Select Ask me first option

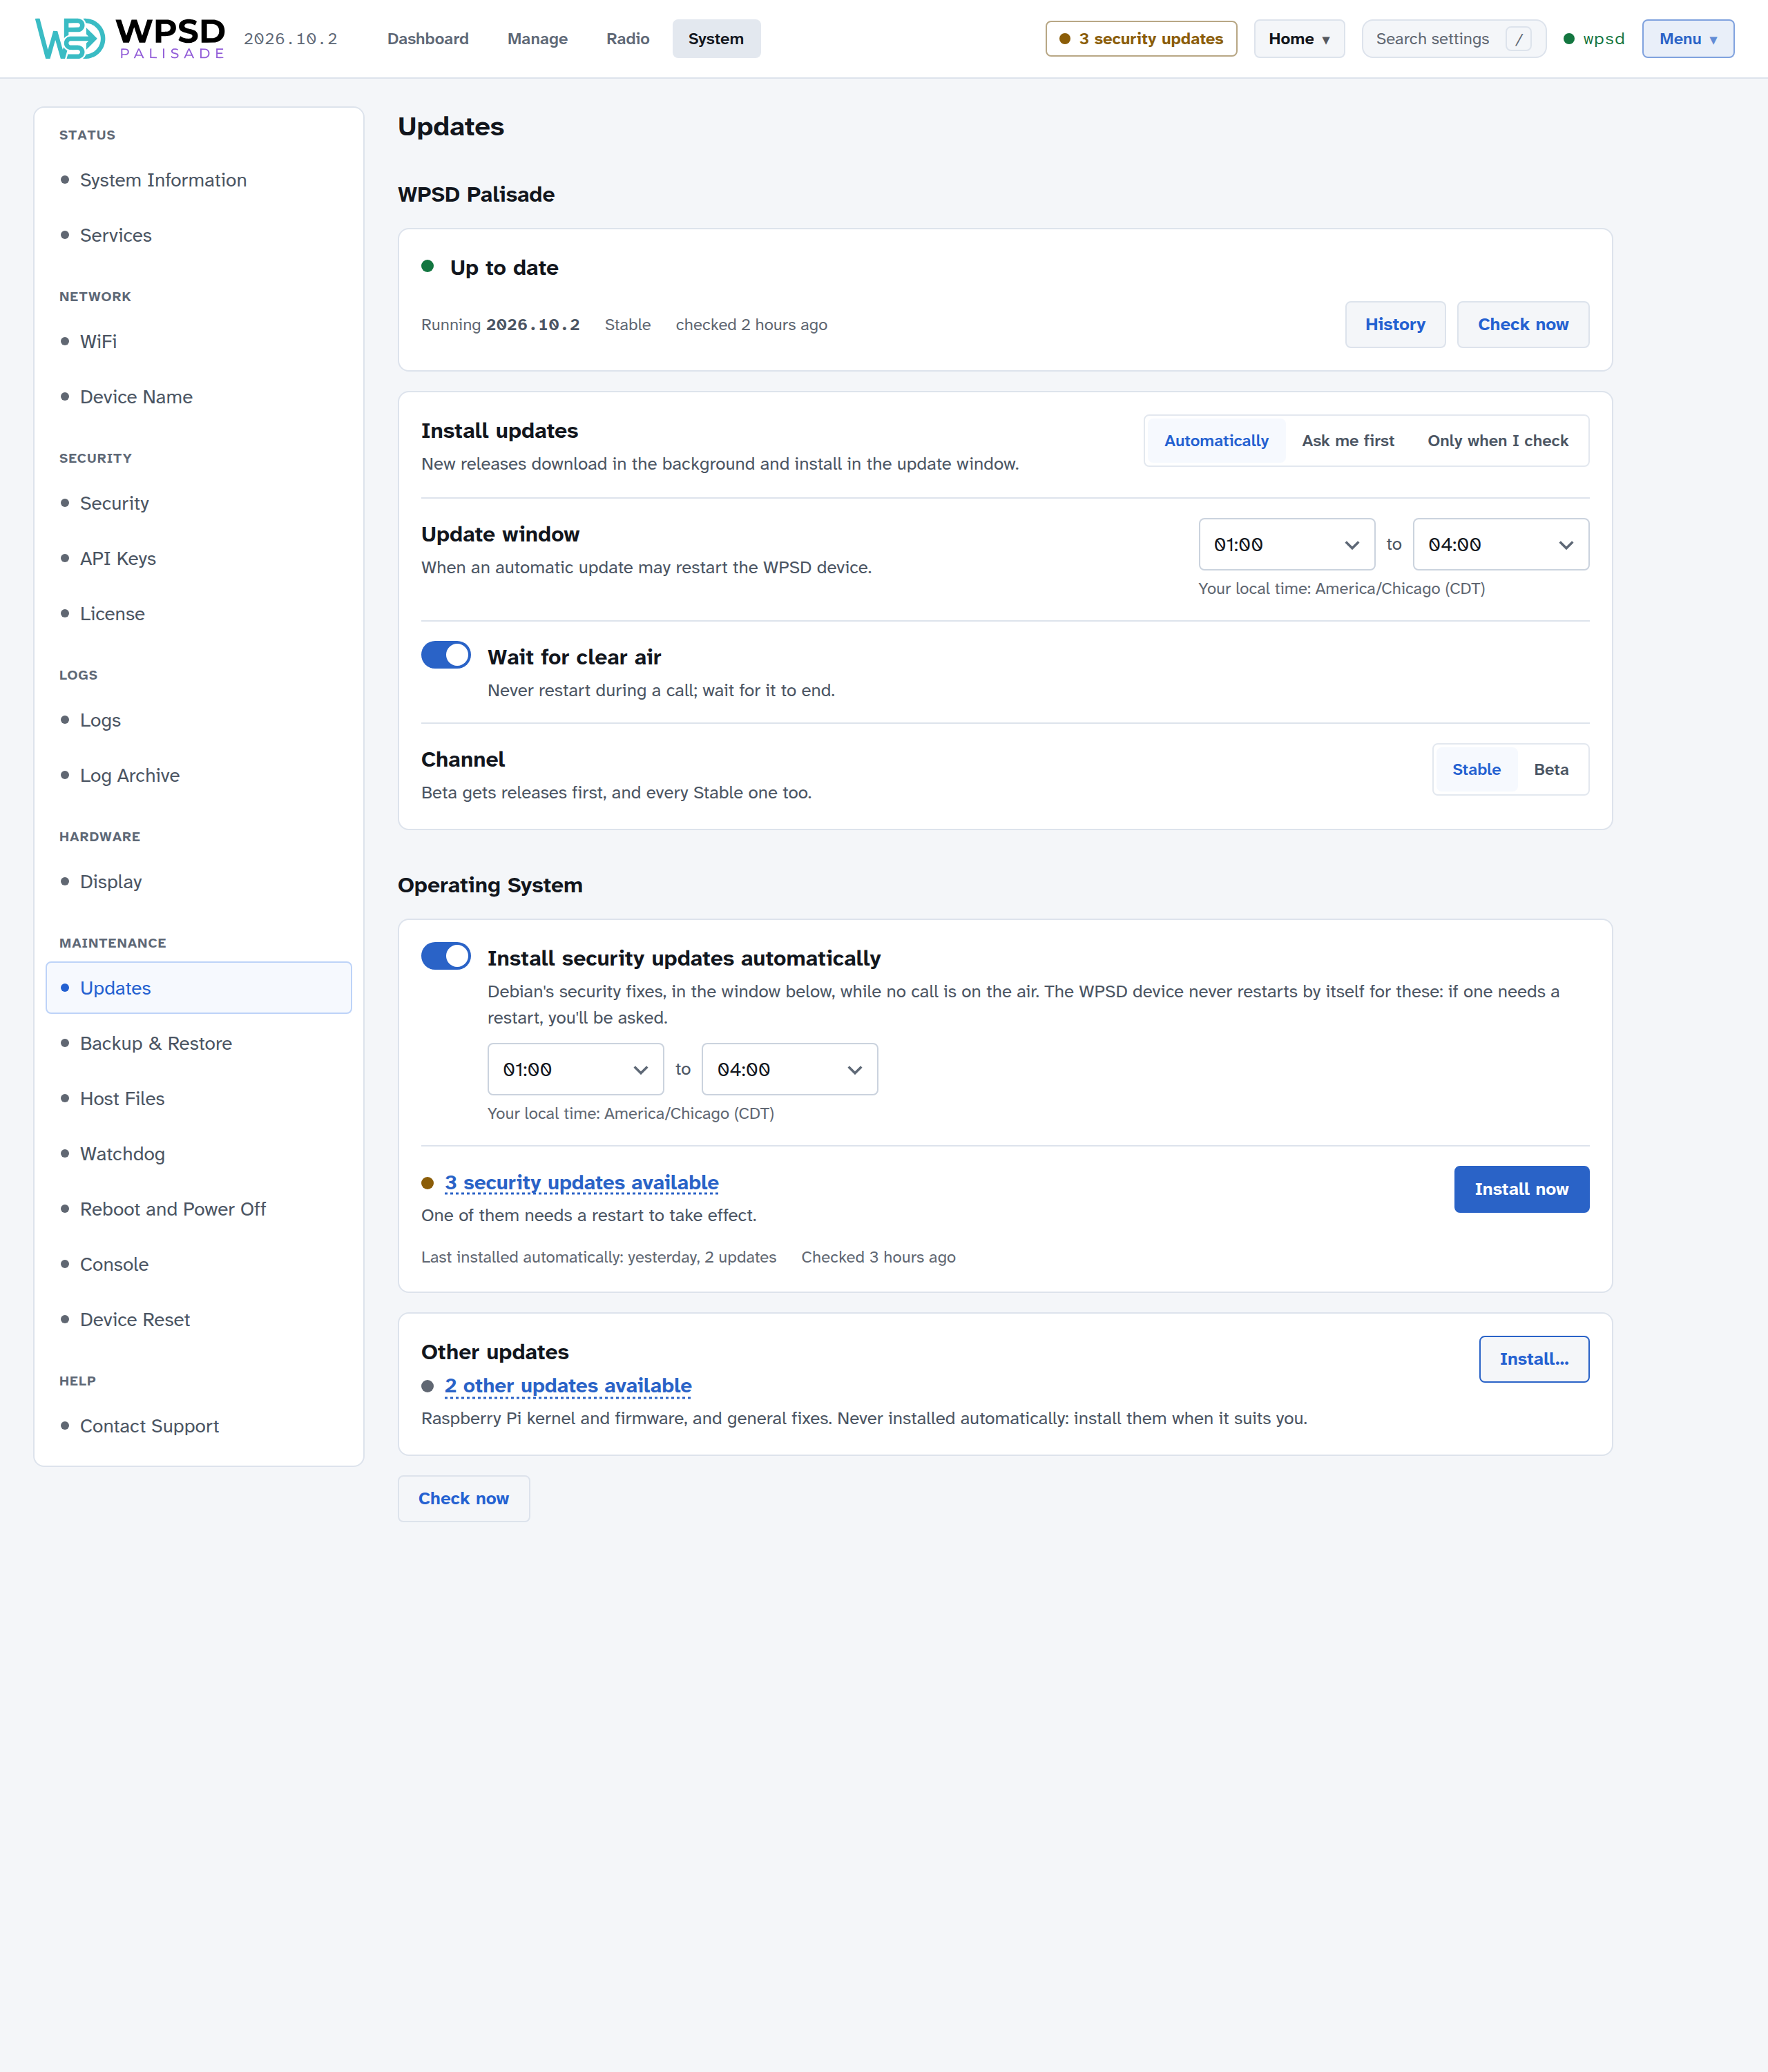[1347, 441]
